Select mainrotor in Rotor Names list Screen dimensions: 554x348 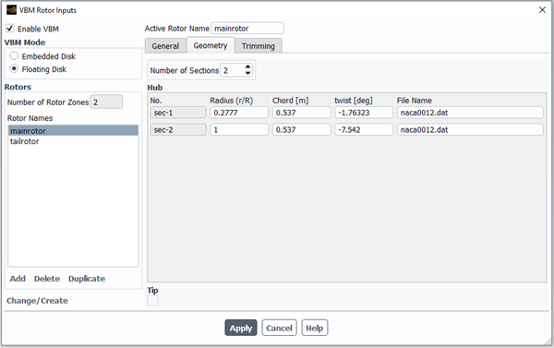73,130
